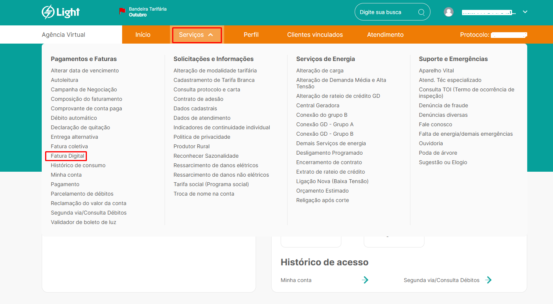Image resolution: width=553 pixels, height=304 pixels.
Task: Select Atendimento in the navigation bar
Action: [385, 35]
